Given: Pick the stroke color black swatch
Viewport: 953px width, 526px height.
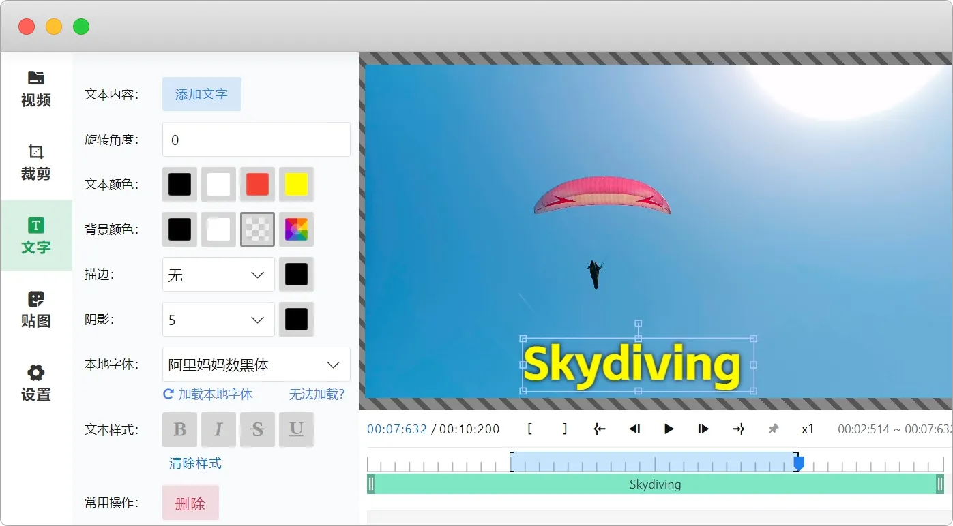Looking at the screenshot, I should point(297,274).
